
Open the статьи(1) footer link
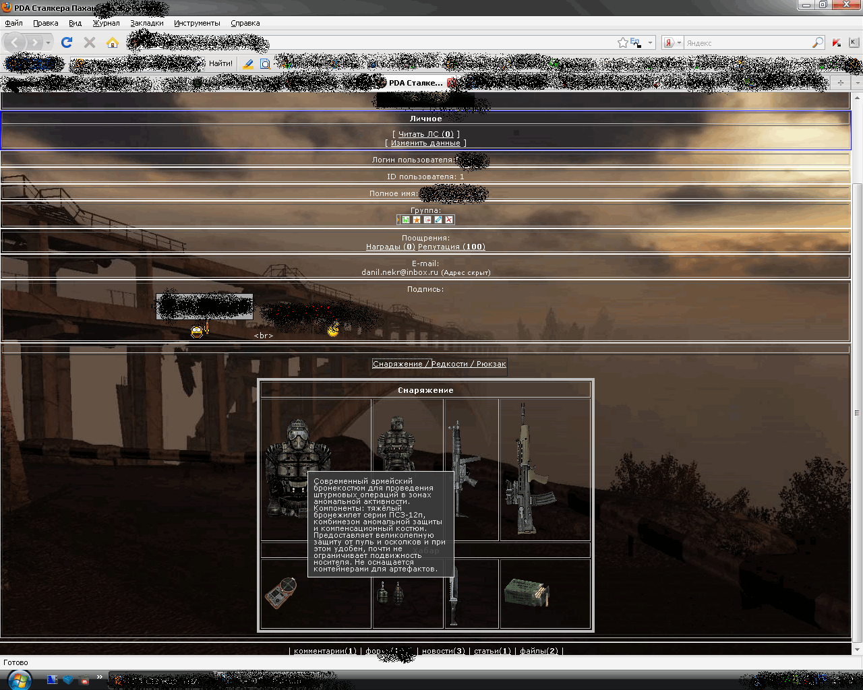(x=493, y=651)
